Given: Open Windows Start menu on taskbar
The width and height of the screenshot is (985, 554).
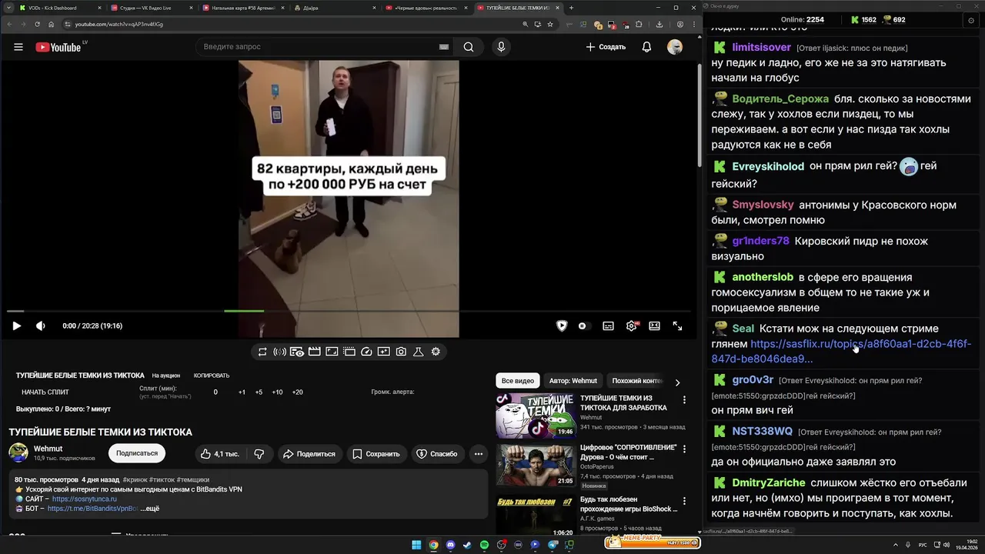Looking at the screenshot, I should (416, 545).
